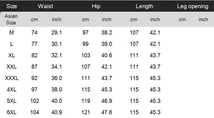Select the 47.6 inch hip value

[107, 112]
